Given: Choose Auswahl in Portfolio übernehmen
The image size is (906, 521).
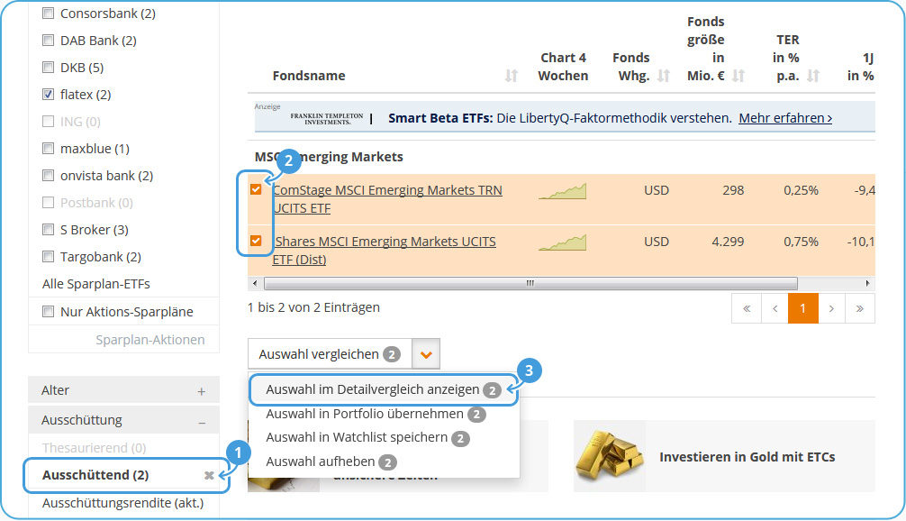Looking at the screenshot, I should [376, 414].
